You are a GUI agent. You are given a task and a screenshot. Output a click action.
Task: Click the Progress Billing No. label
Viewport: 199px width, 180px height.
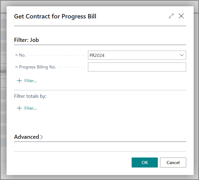click(37, 67)
